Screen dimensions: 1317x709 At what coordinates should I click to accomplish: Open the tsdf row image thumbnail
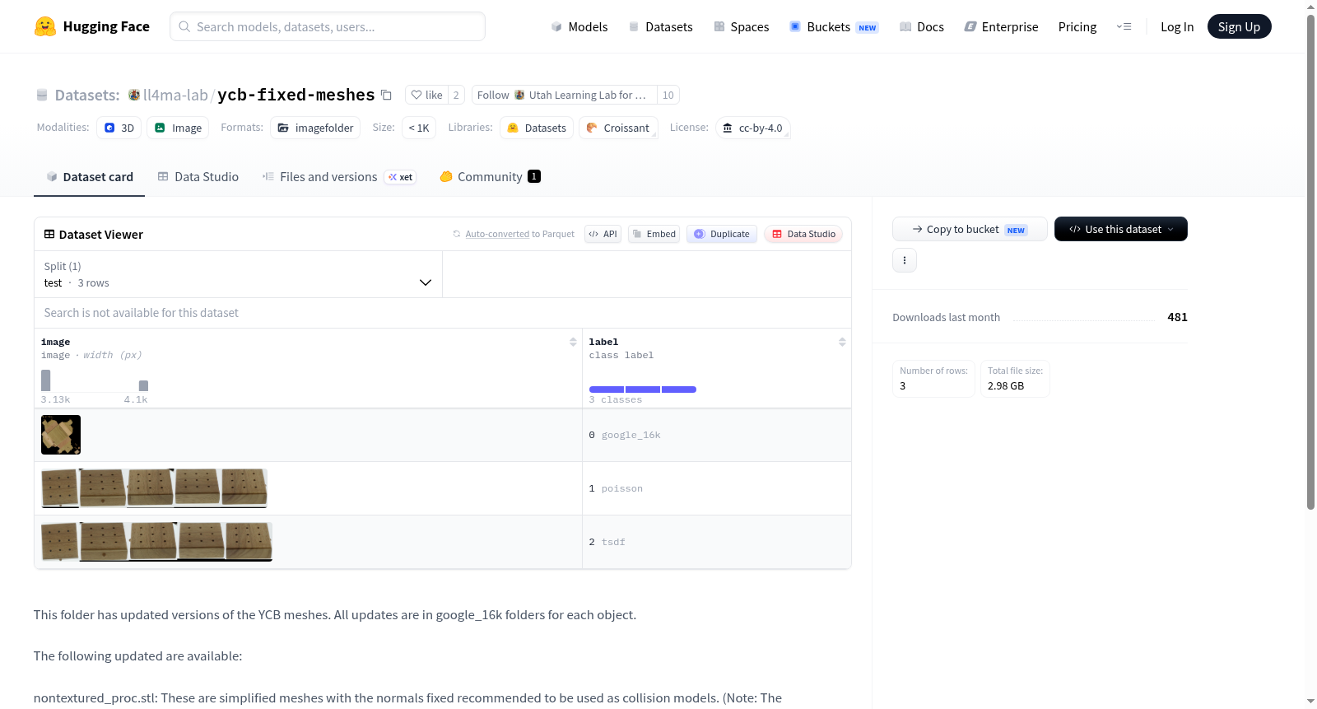tap(156, 542)
